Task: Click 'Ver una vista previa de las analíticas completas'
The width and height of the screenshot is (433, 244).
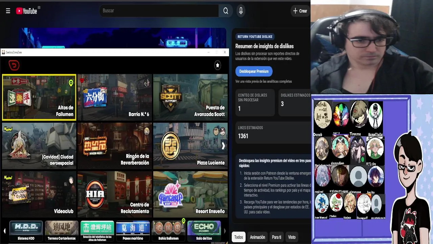Action: pyautogui.click(x=264, y=81)
